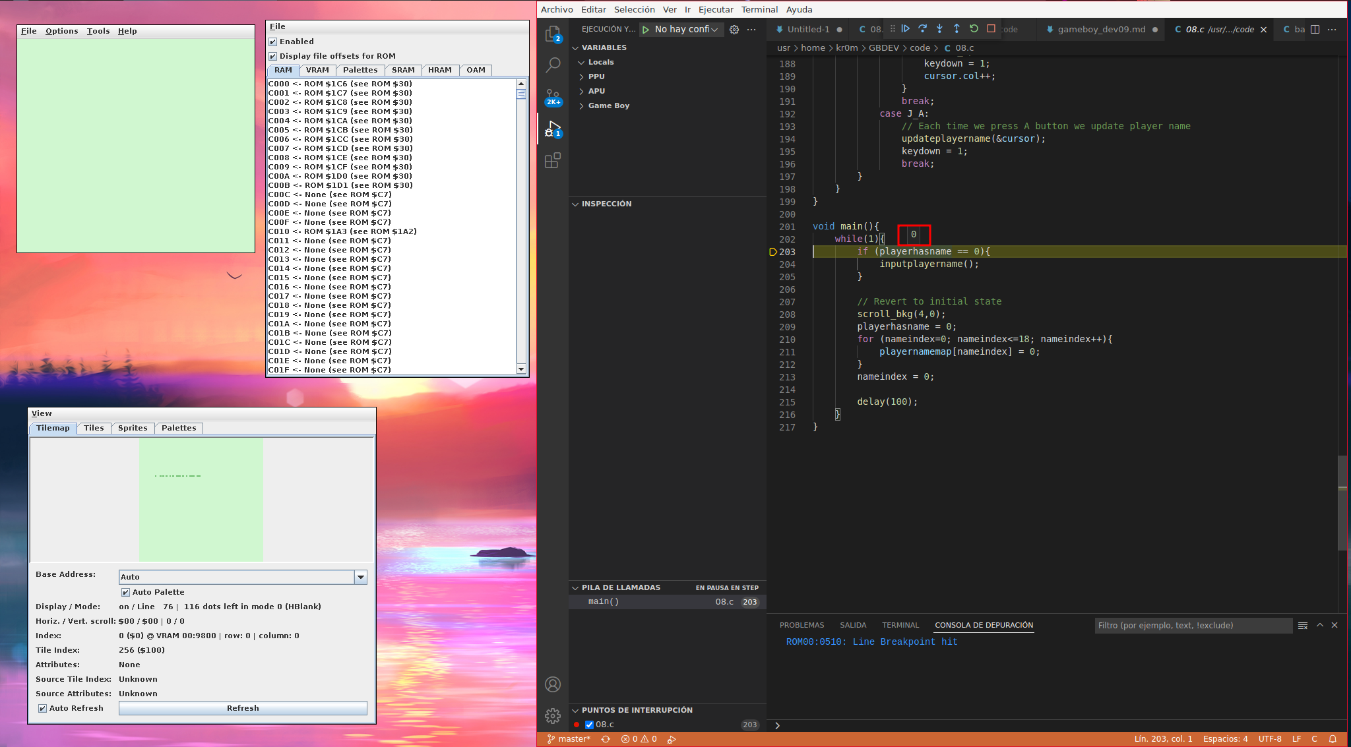Disable the 08.c breakpoint checkbox

pos(590,725)
